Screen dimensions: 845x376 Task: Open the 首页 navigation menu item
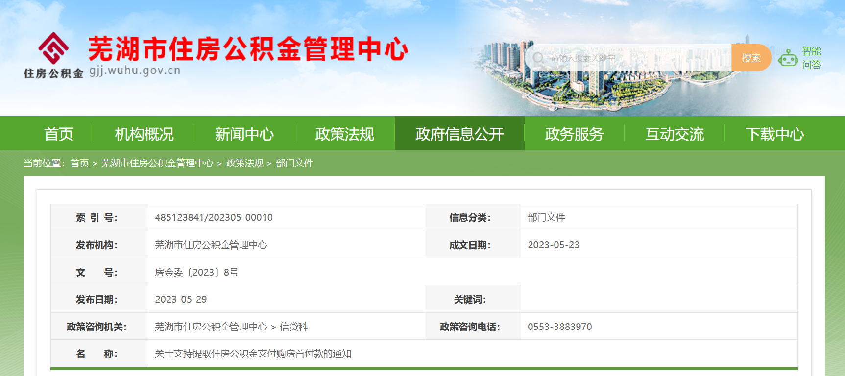point(59,134)
